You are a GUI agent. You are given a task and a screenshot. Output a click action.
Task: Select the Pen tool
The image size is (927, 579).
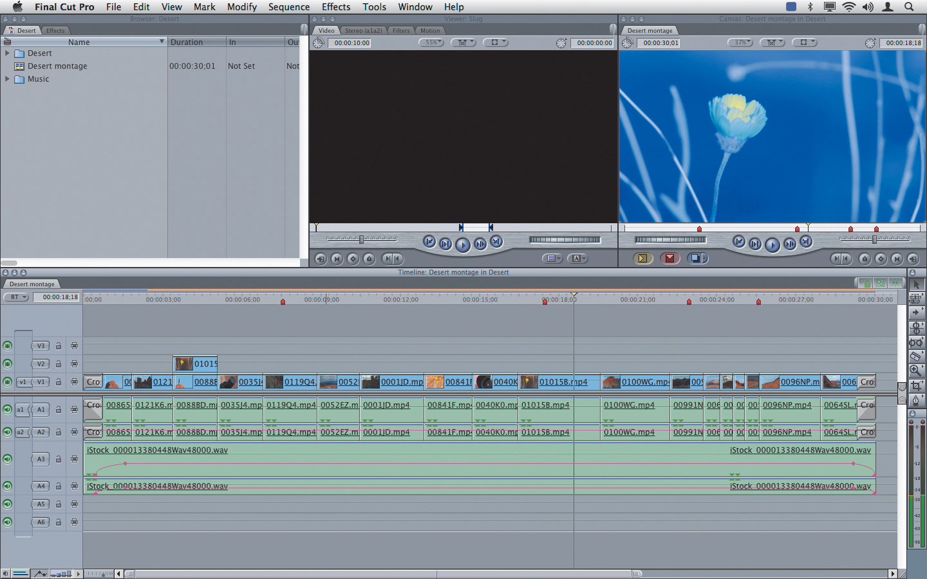(x=916, y=400)
